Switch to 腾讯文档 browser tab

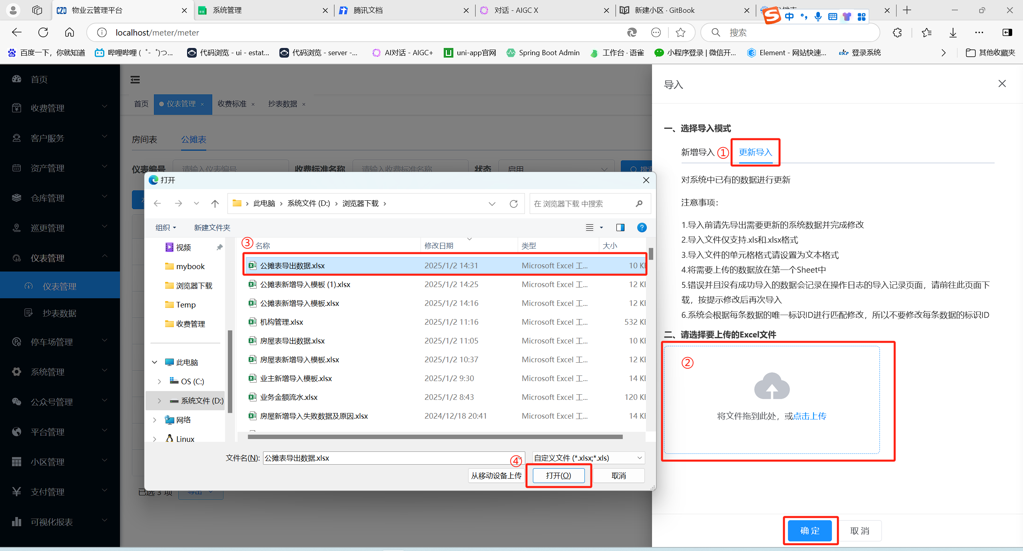coord(404,10)
